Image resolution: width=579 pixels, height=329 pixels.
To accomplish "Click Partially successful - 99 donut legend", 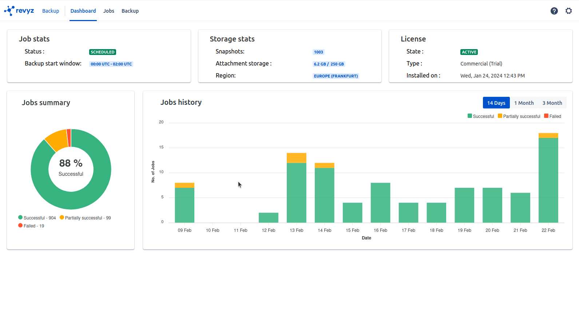I will point(85,218).
